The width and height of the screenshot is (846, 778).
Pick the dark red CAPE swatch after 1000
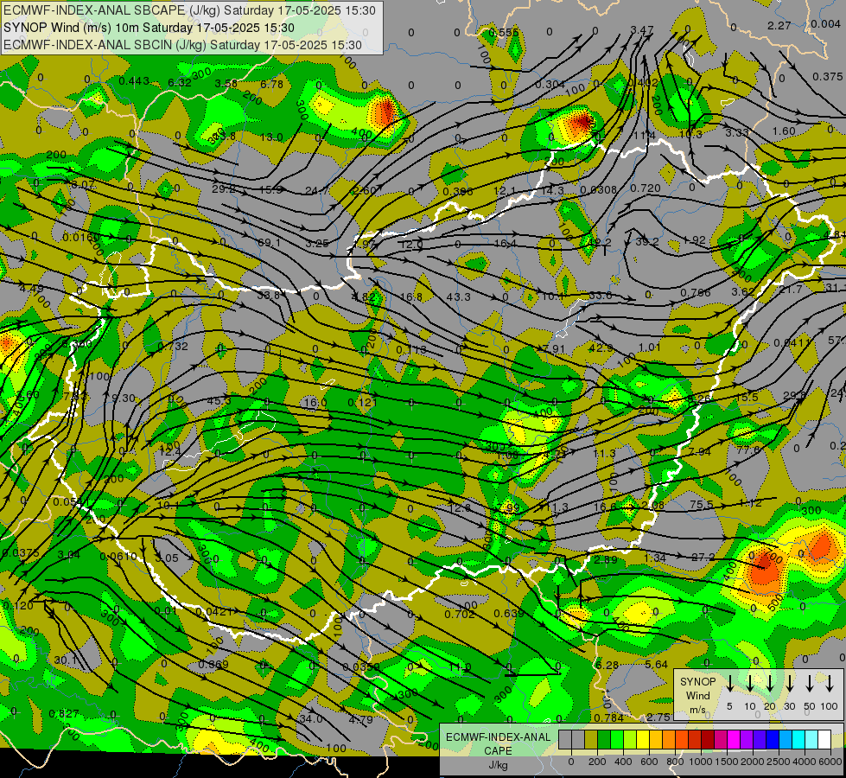coord(708,740)
